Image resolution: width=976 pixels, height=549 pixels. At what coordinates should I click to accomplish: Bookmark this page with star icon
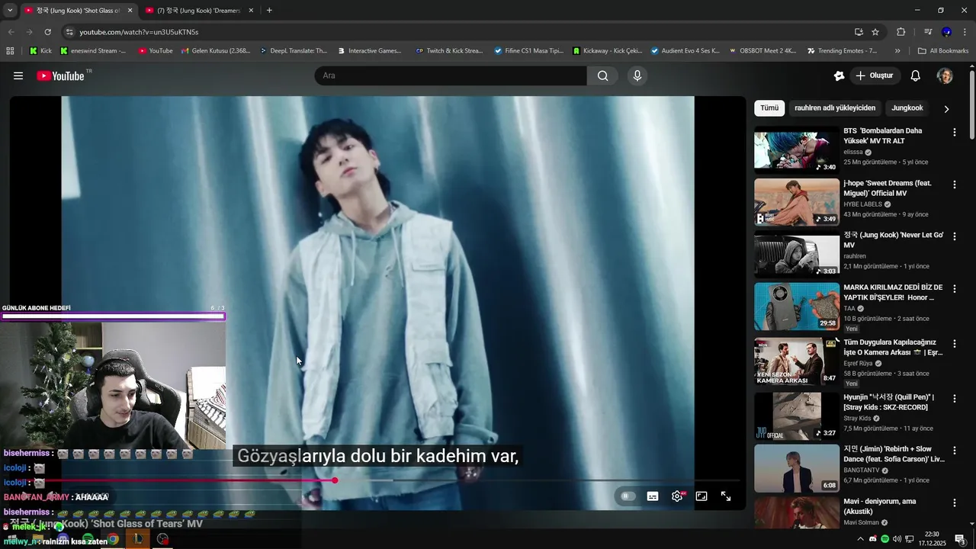[x=875, y=32]
